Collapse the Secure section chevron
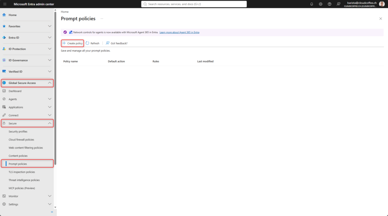Image resolution: width=388 pixels, height=216 pixels. click(x=50, y=123)
